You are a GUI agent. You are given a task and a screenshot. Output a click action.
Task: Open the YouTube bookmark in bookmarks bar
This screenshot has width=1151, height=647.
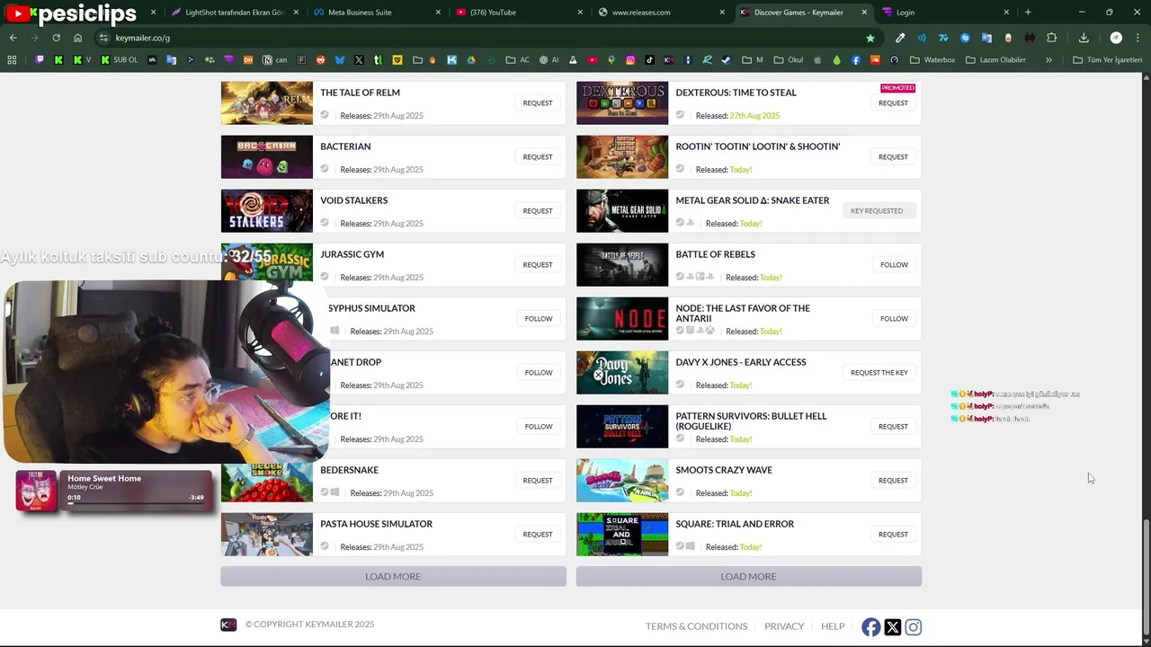(593, 60)
